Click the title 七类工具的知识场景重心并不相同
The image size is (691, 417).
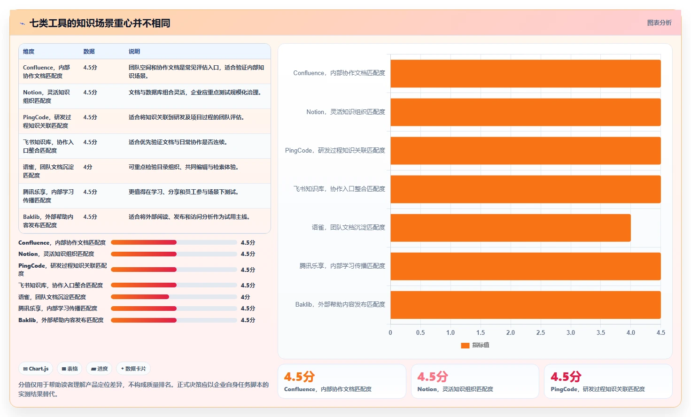point(100,23)
